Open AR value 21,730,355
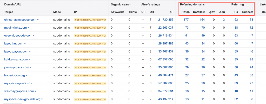The image size is (266, 104). (166, 19)
